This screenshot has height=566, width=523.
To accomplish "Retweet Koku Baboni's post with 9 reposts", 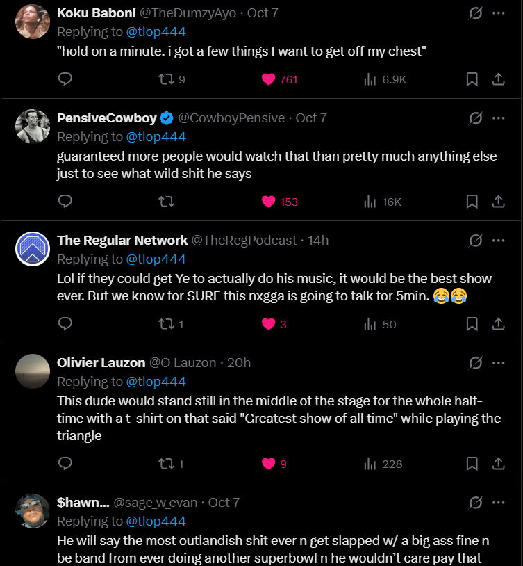I will click(x=166, y=79).
